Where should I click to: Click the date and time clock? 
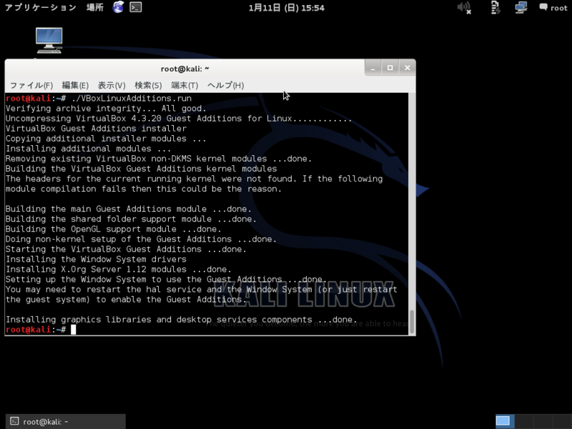[x=287, y=8]
